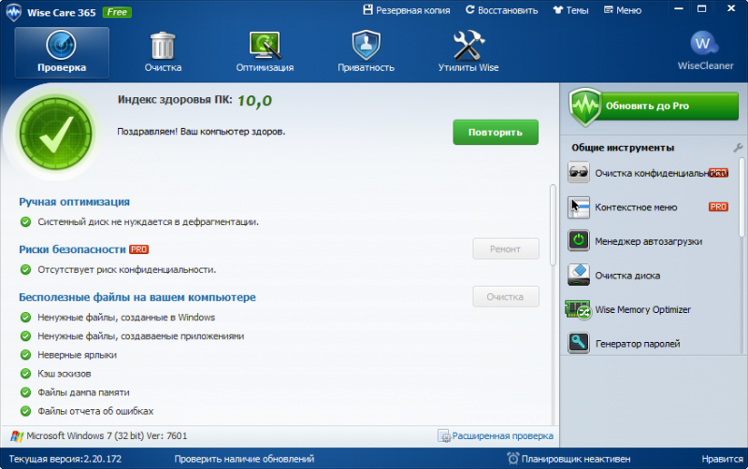Image resolution: width=748 pixels, height=469 pixels.
Task: Click the Ручная оптимизация heading
Action: tap(75, 202)
